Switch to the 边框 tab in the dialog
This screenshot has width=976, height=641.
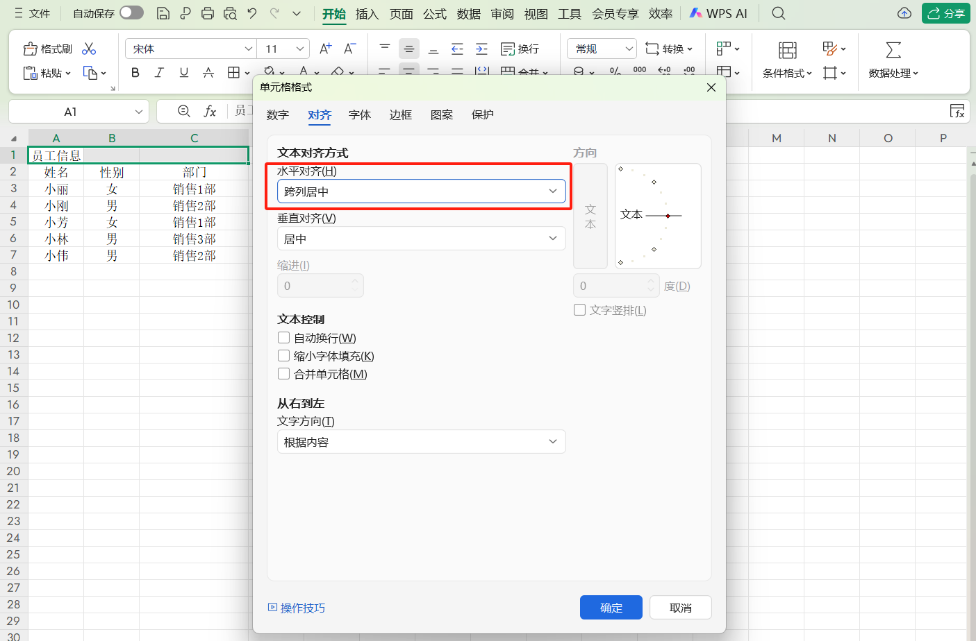click(x=400, y=115)
